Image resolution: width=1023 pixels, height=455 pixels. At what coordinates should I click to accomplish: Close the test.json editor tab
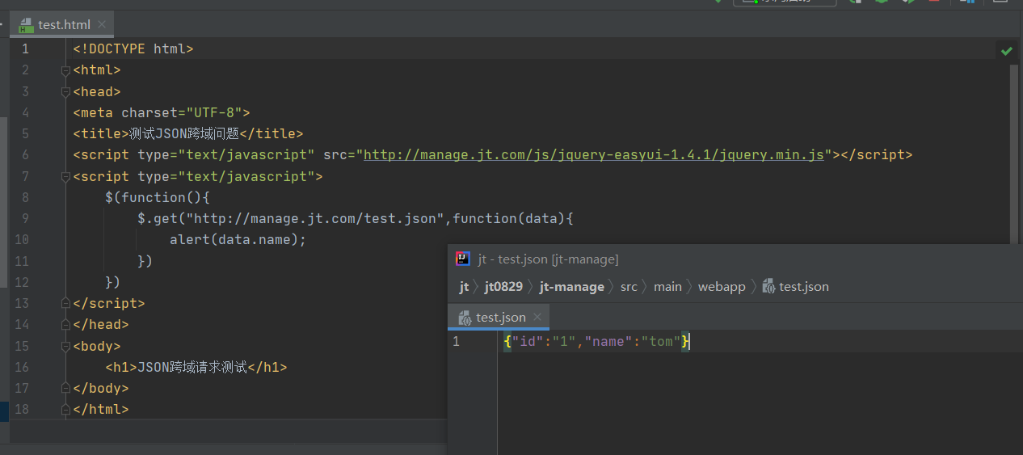(x=538, y=318)
